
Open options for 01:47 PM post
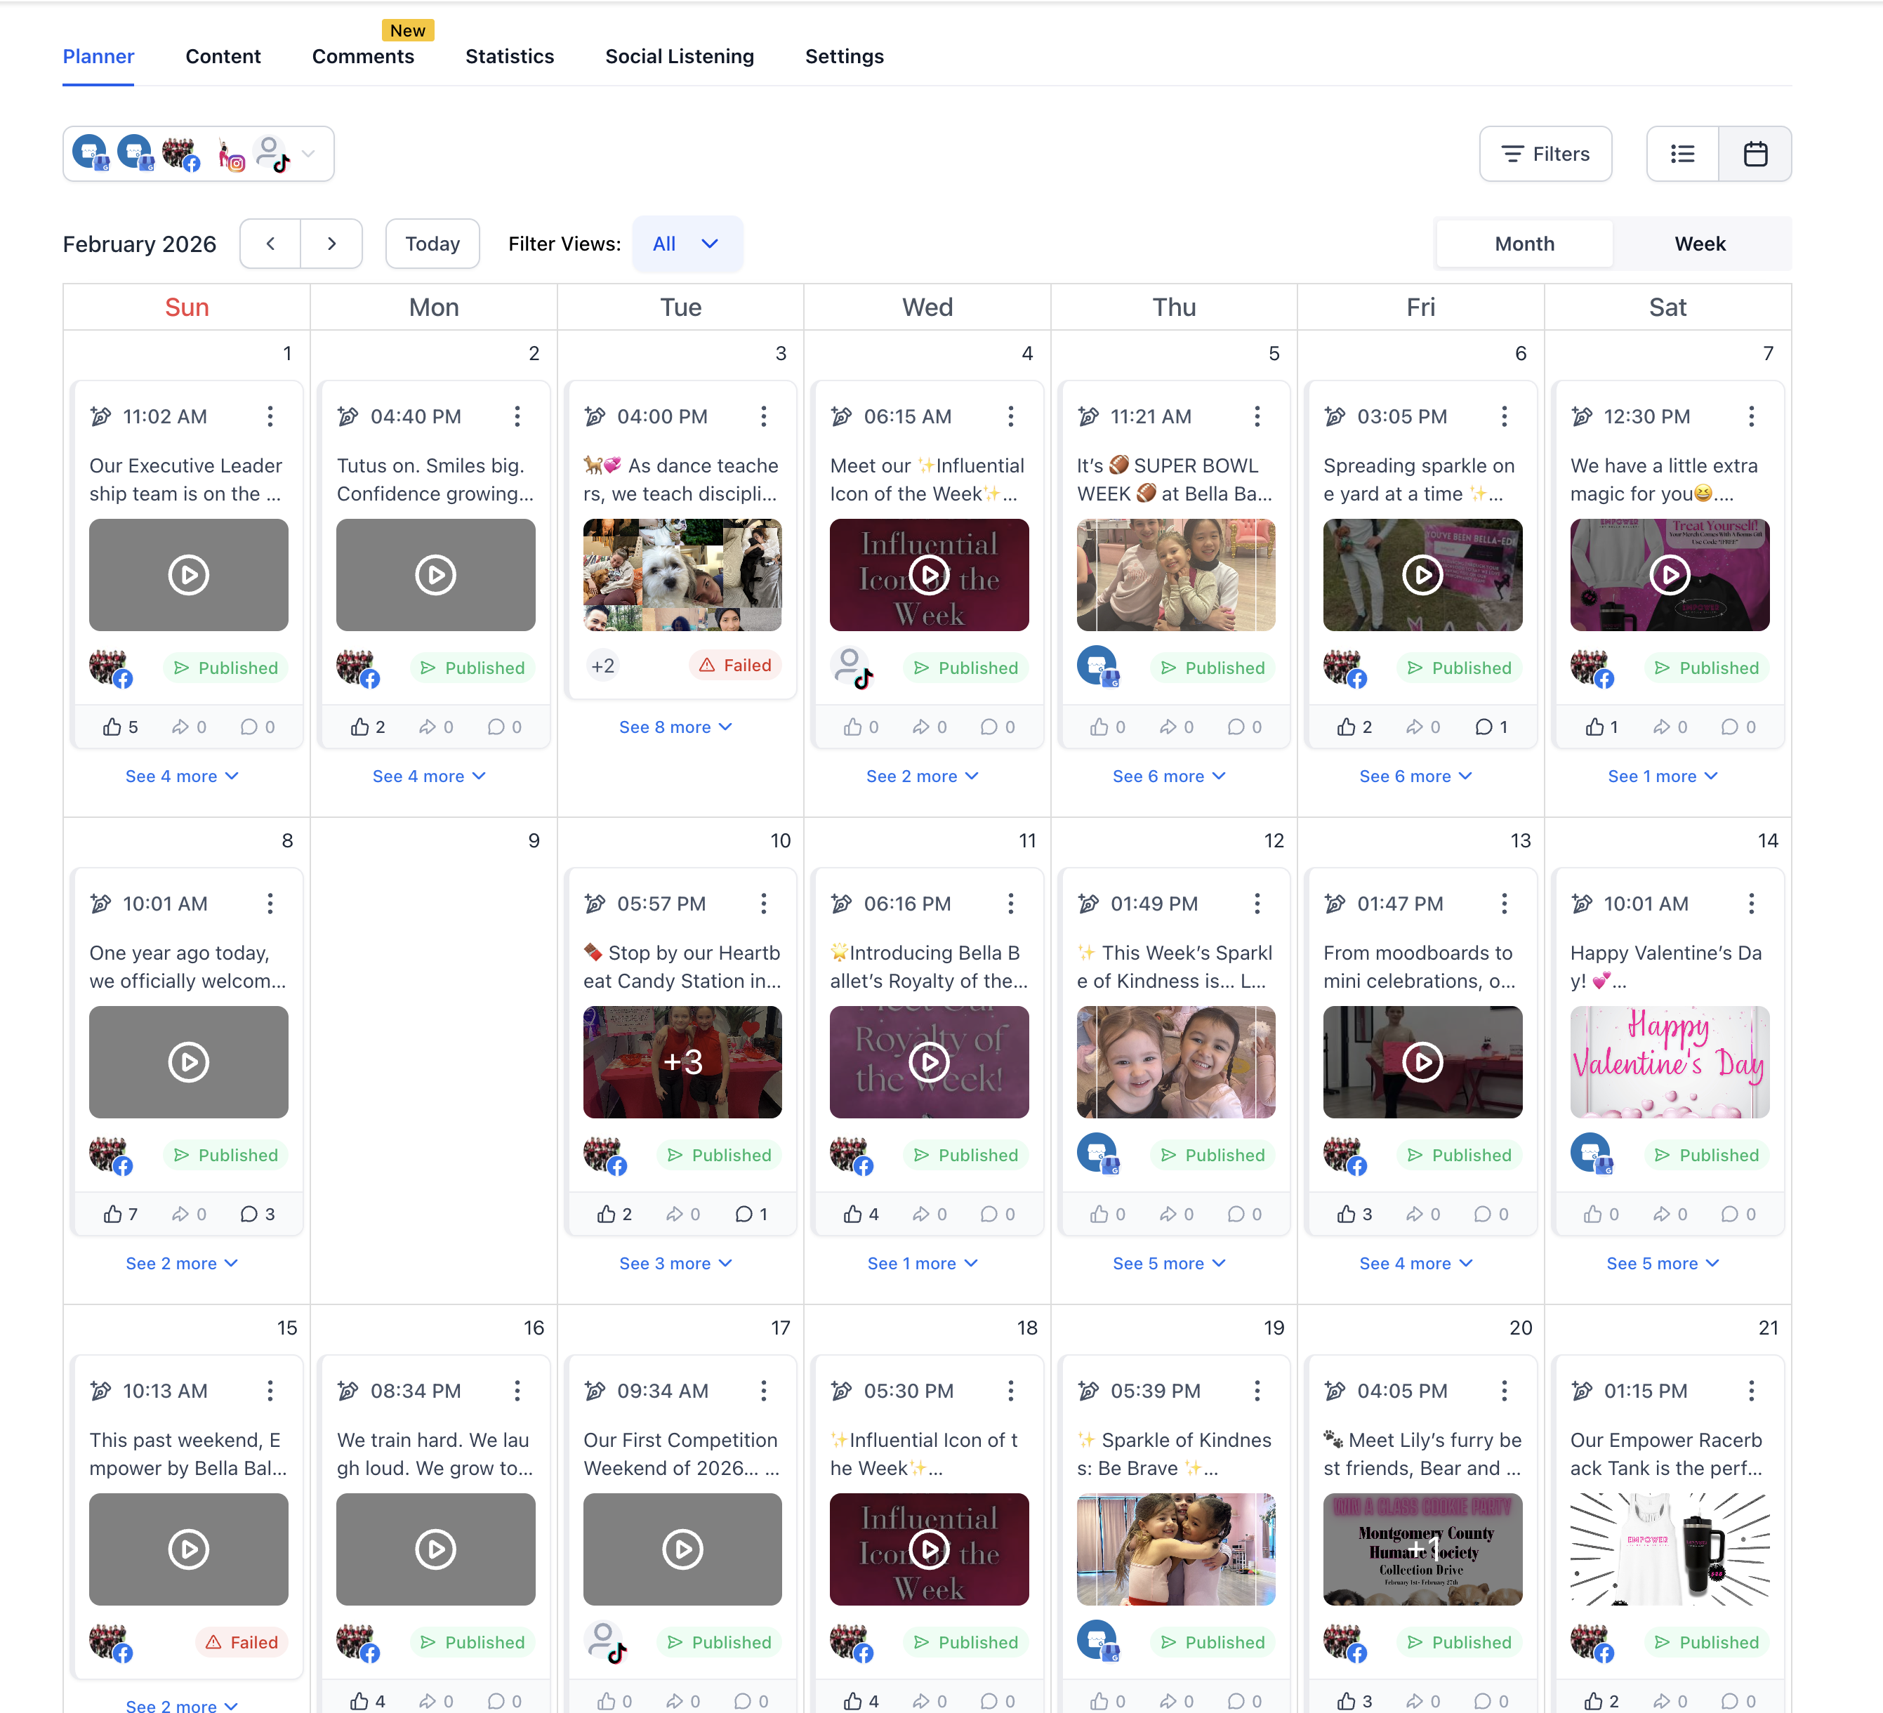point(1504,904)
